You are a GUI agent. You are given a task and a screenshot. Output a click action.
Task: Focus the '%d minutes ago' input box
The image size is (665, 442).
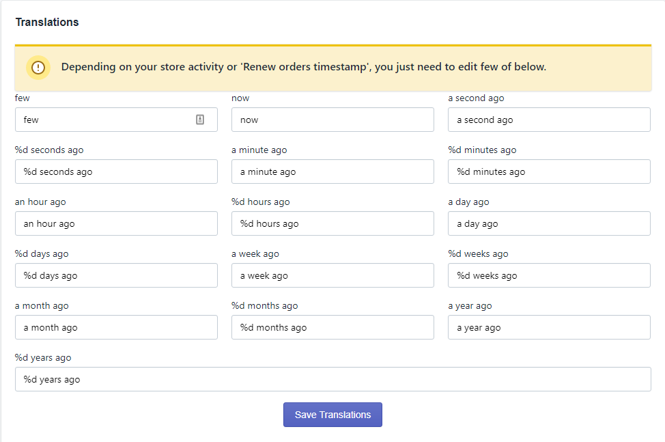point(549,171)
